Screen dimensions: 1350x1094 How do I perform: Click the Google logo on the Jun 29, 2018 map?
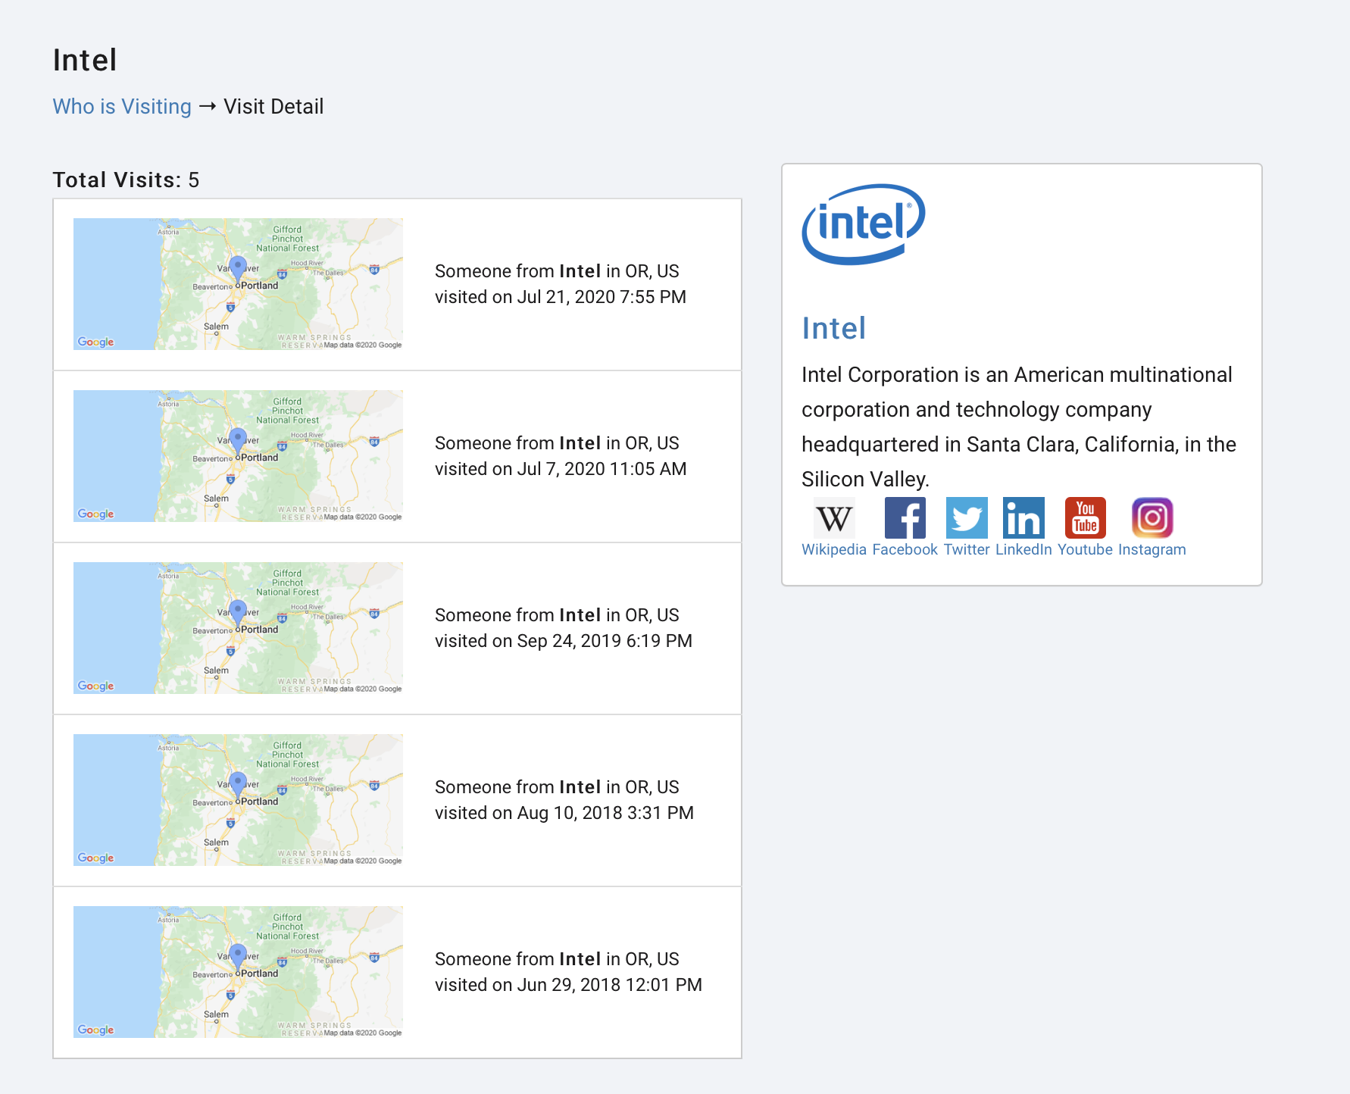click(x=95, y=1030)
